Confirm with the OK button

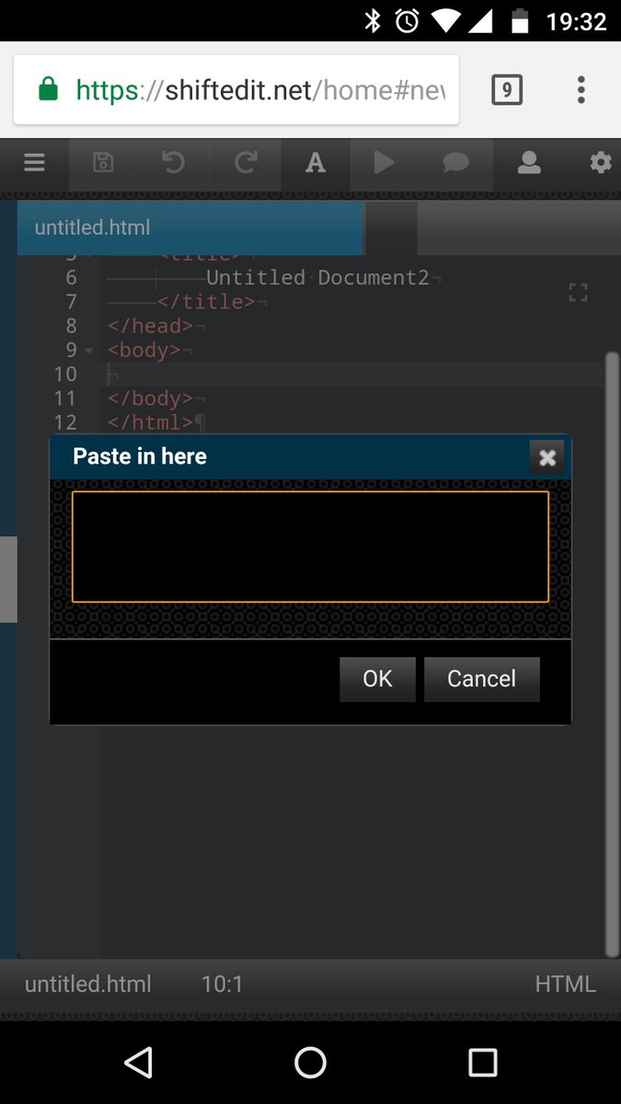tap(377, 679)
